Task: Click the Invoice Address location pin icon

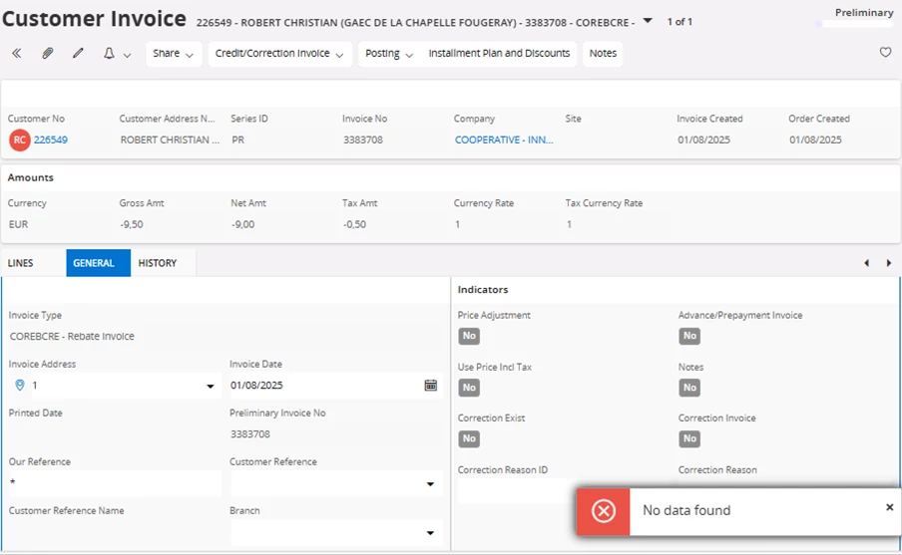Action: tap(20, 385)
